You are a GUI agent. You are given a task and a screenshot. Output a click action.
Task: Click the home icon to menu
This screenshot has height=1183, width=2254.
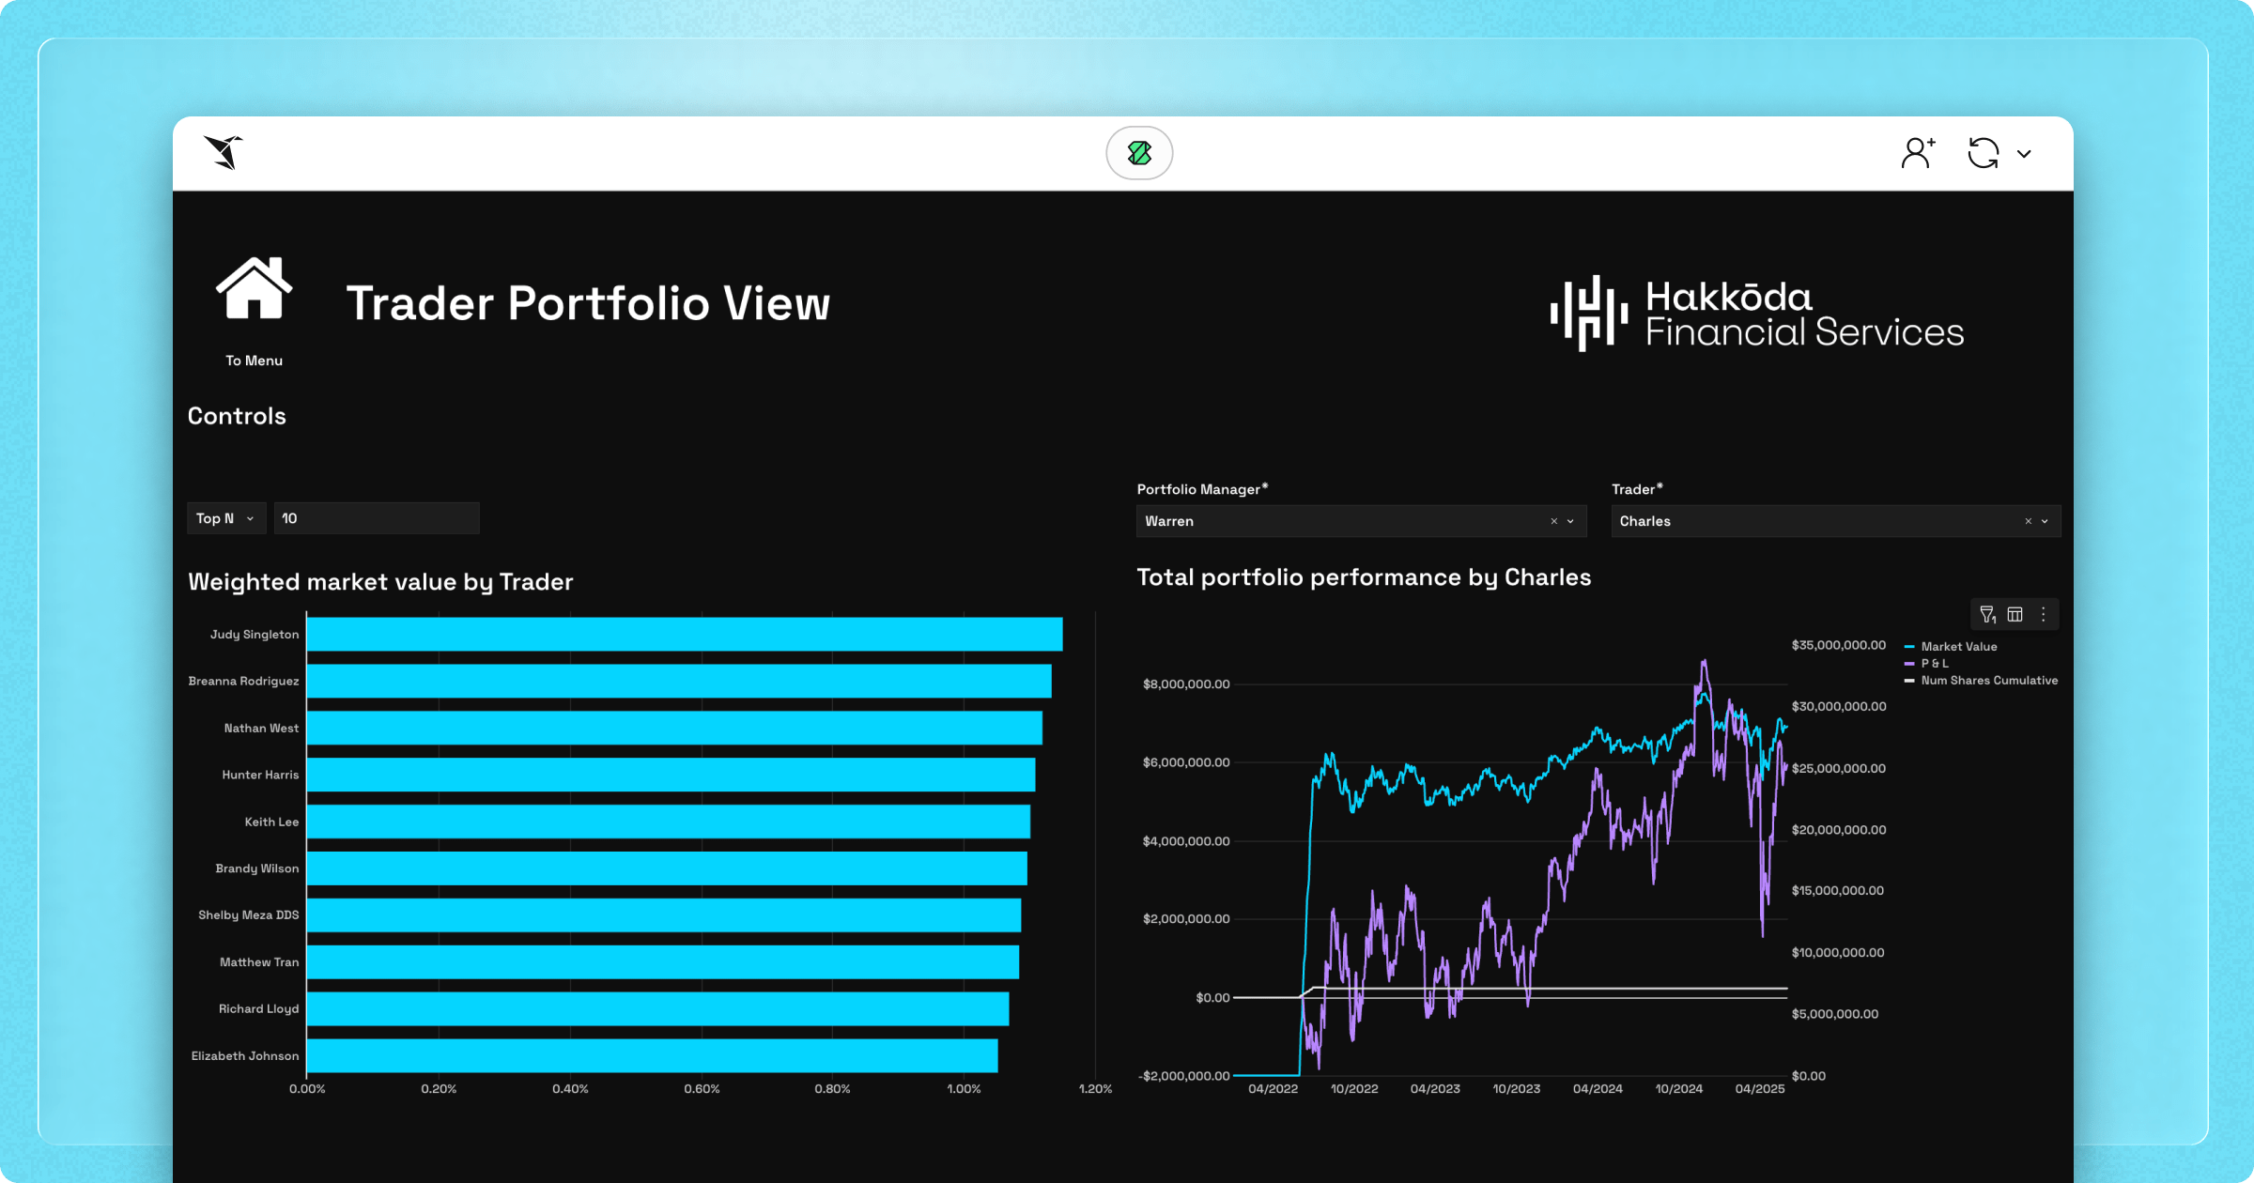pyautogui.click(x=254, y=289)
